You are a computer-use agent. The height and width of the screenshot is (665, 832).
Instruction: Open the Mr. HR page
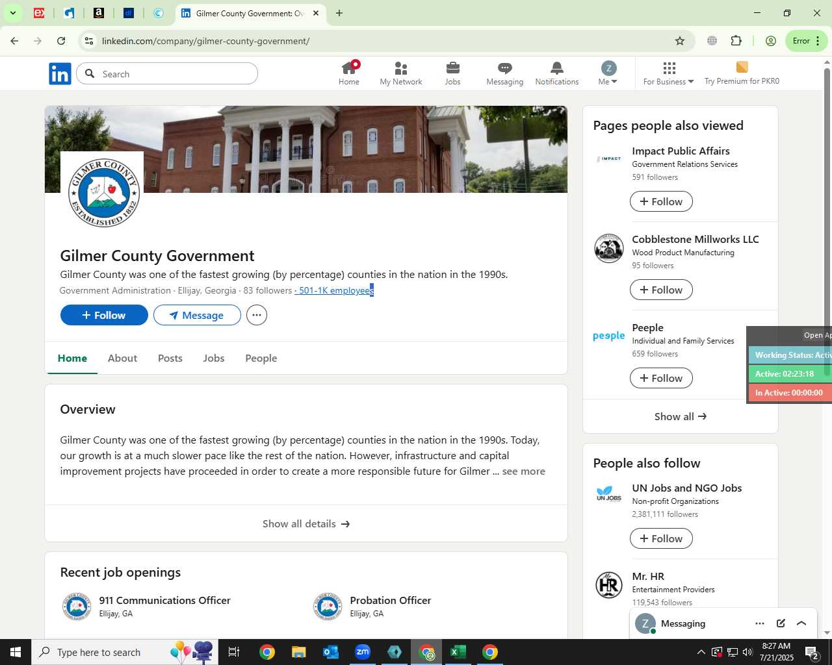[x=648, y=576]
